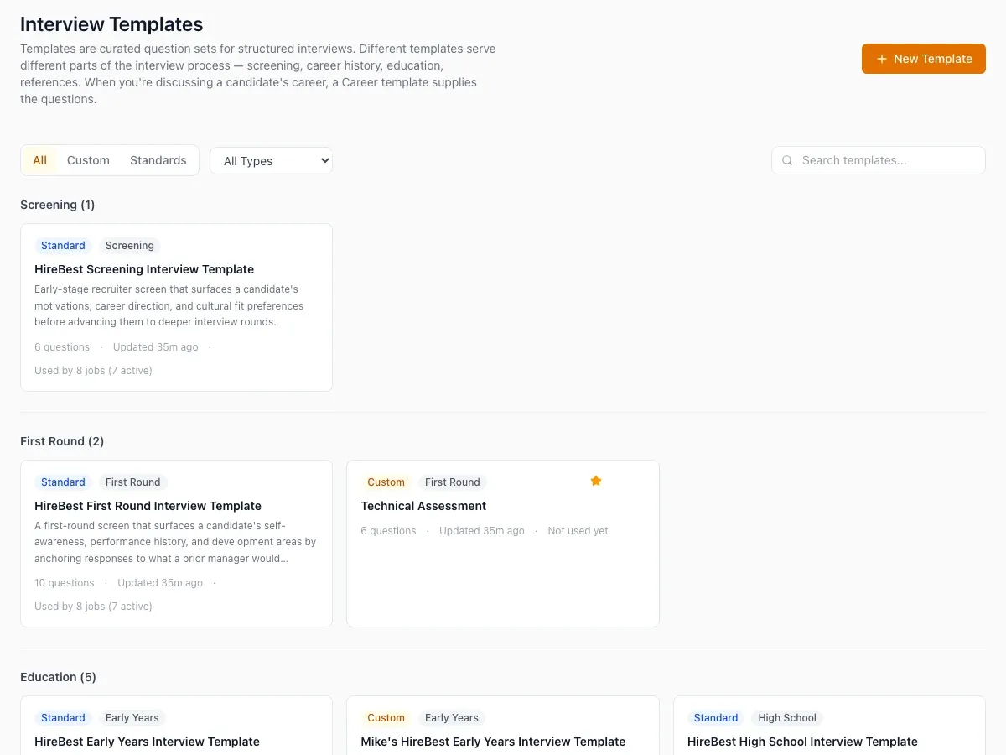Click 'Not used yet' on Technical Assessment

tap(578, 531)
